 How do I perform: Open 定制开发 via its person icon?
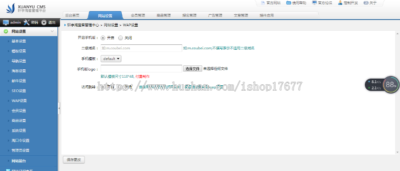point(340,3)
